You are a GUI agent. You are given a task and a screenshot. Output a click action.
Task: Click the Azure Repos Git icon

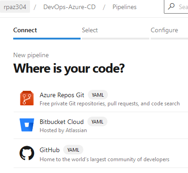coord(27,98)
